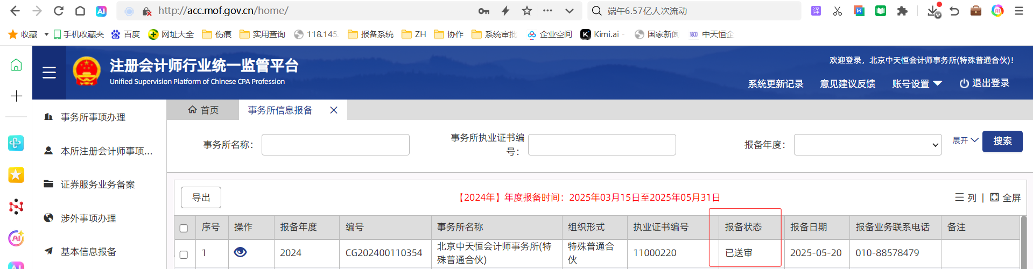Add new tab with sidebar plus icon
1033x269 pixels.
click(16, 96)
